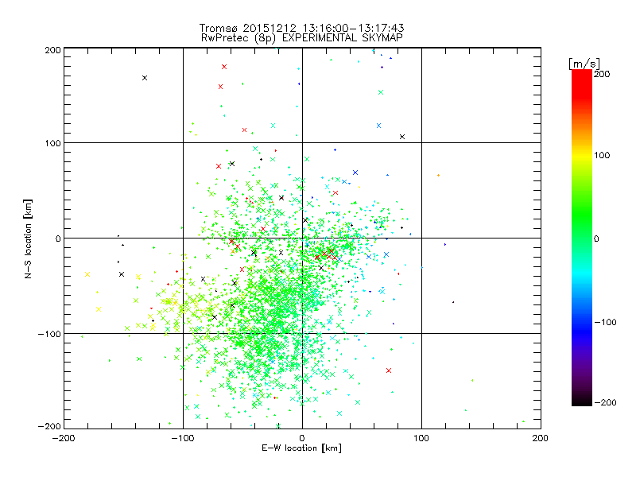The height and width of the screenshot is (477, 636).
Task: Click the y-axis tick label '-100'
Action: click(x=49, y=334)
